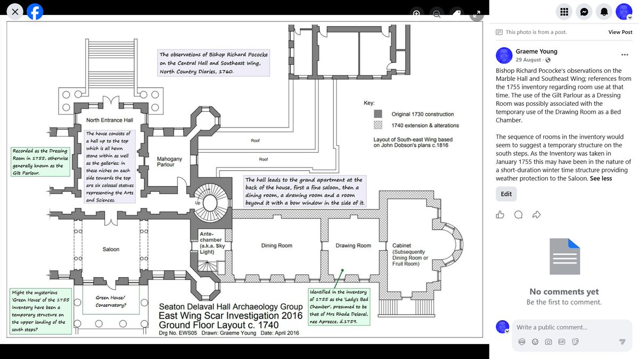Open the sticker picker in comment box
The height and width of the screenshot is (359, 639).
pyautogui.click(x=575, y=341)
